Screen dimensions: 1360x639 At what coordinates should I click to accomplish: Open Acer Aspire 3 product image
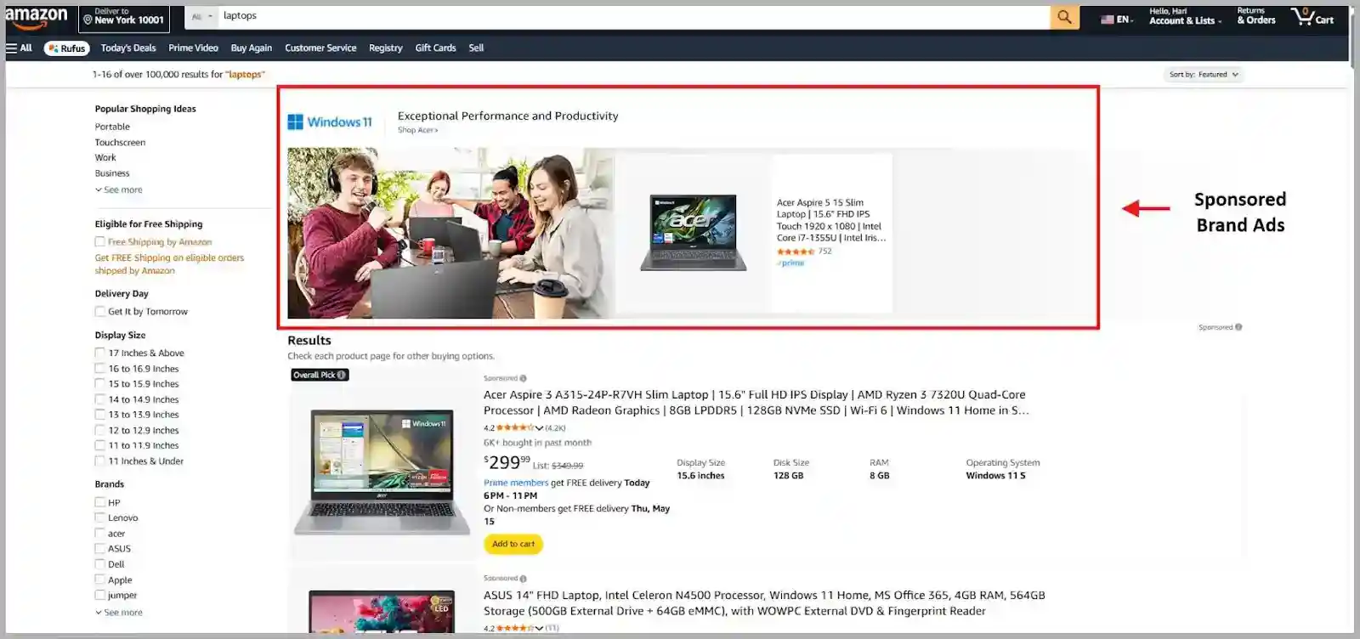[x=382, y=470]
